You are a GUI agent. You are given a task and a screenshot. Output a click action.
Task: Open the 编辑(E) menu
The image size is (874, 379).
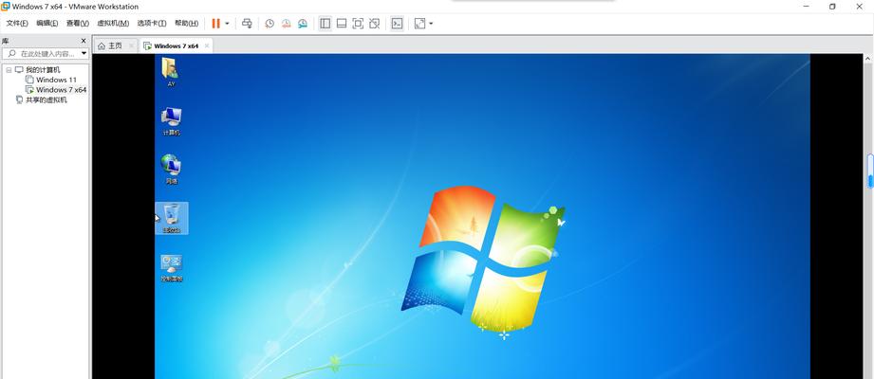46,24
